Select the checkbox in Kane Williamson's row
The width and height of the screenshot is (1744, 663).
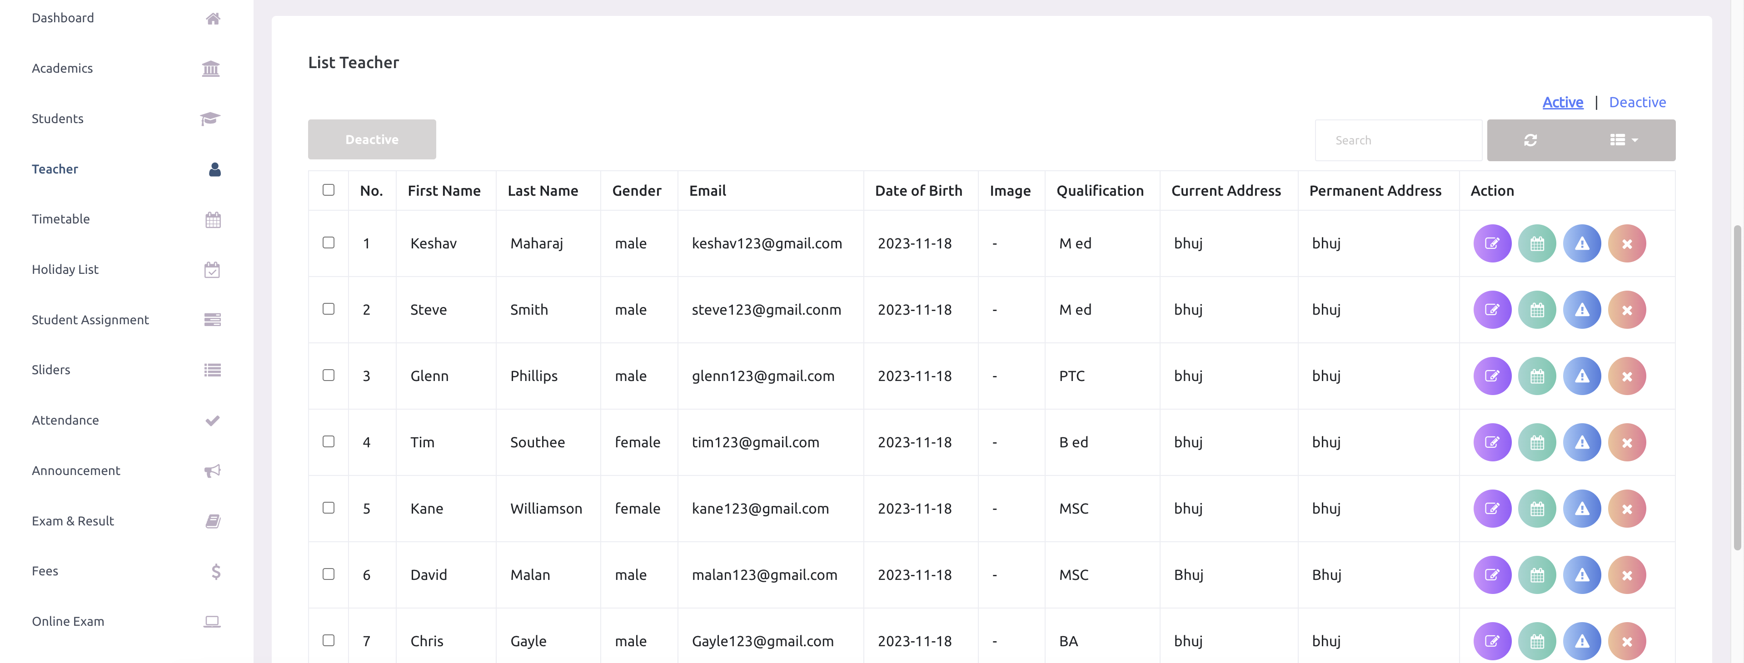[329, 508]
